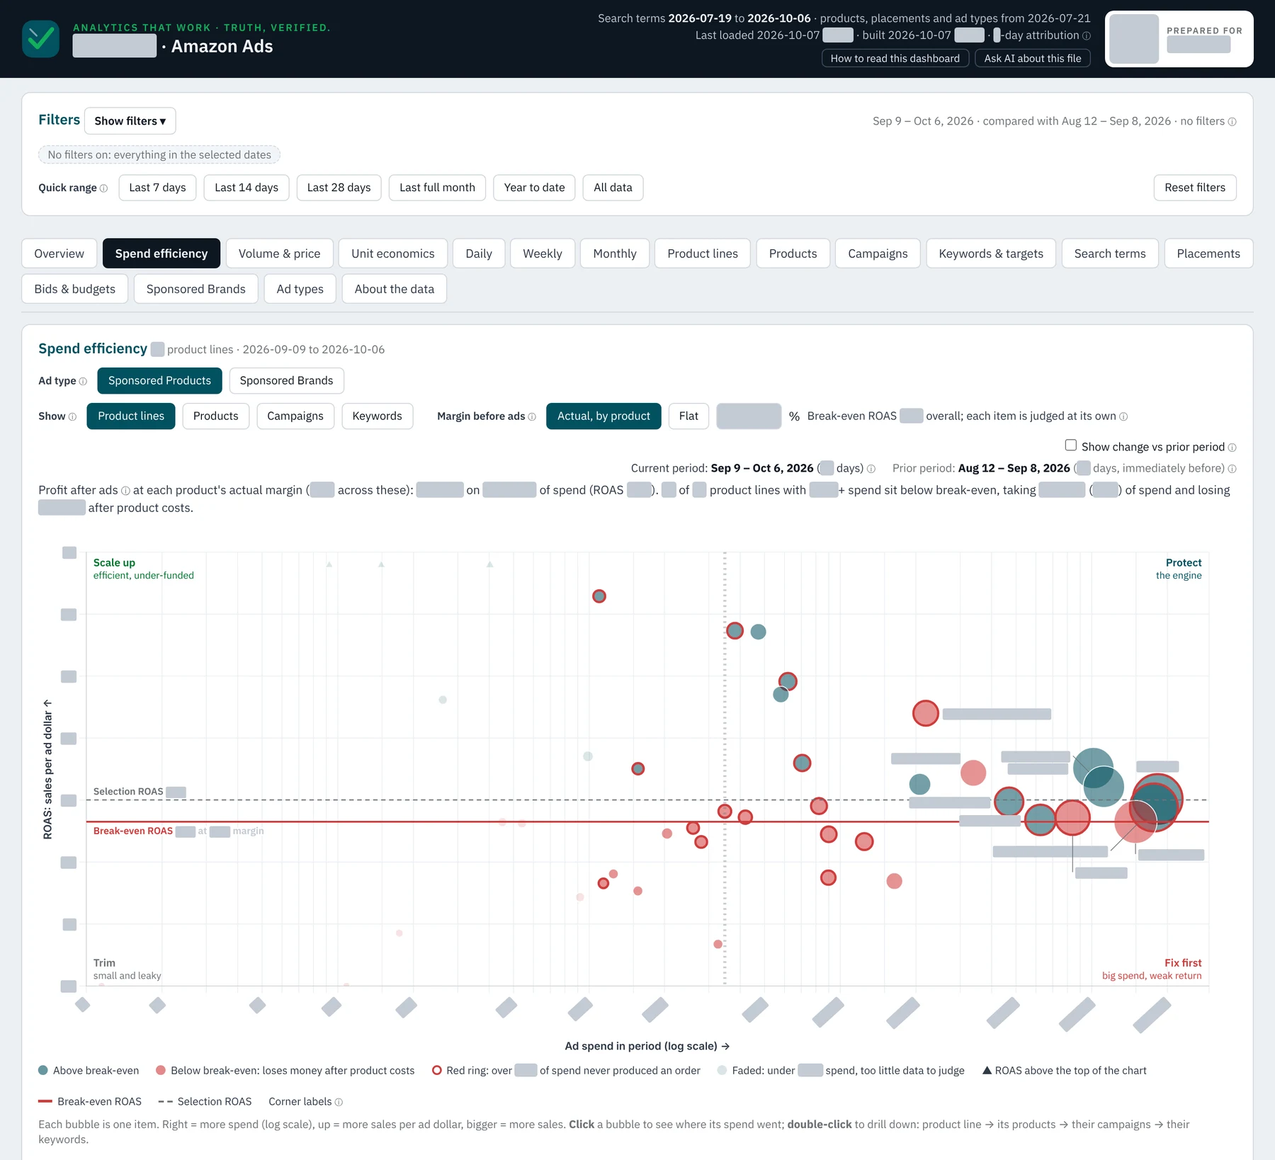Click Reset filters button
The image size is (1275, 1160).
click(x=1195, y=188)
